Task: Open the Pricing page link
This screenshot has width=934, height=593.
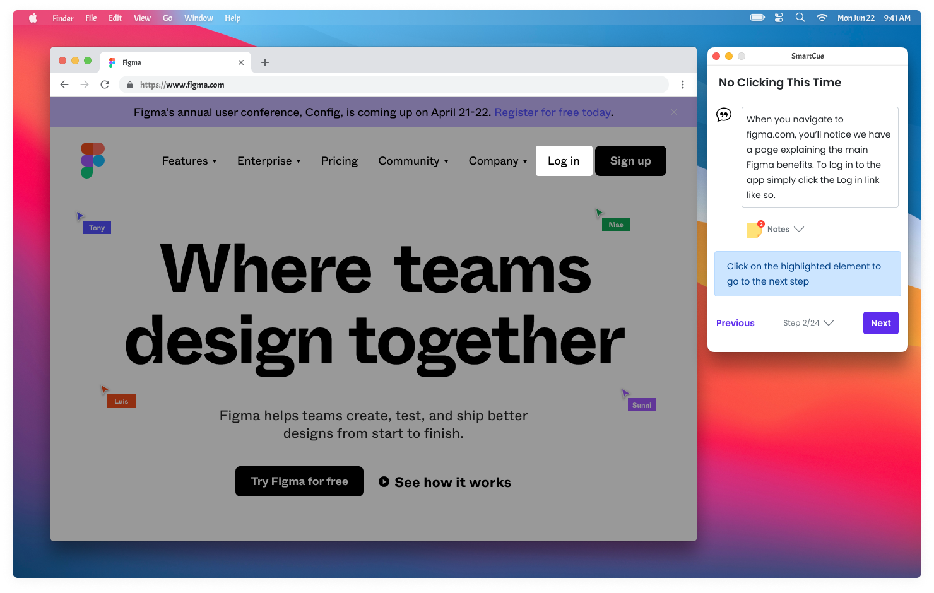Action: pos(340,161)
